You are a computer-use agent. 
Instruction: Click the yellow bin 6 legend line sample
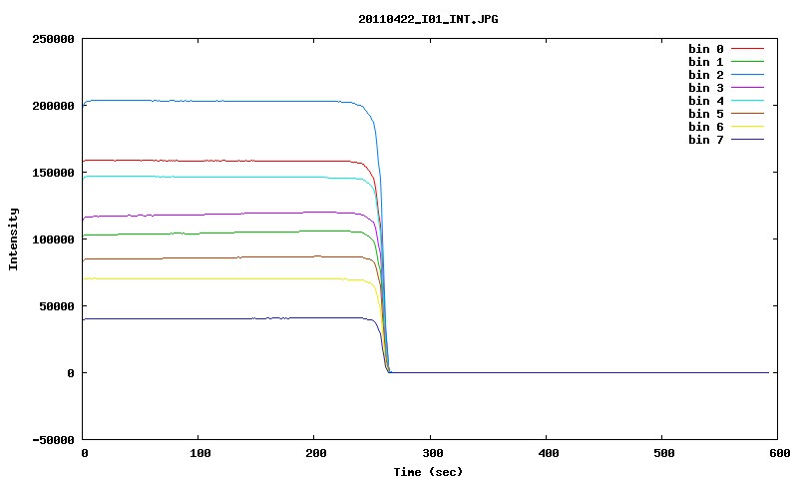pyautogui.click(x=747, y=127)
